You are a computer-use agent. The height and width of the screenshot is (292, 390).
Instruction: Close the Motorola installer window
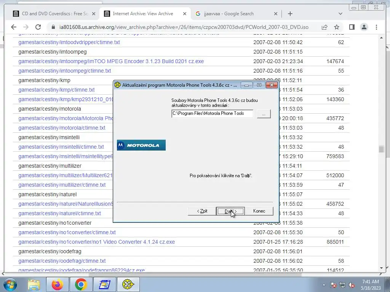coord(272,85)
